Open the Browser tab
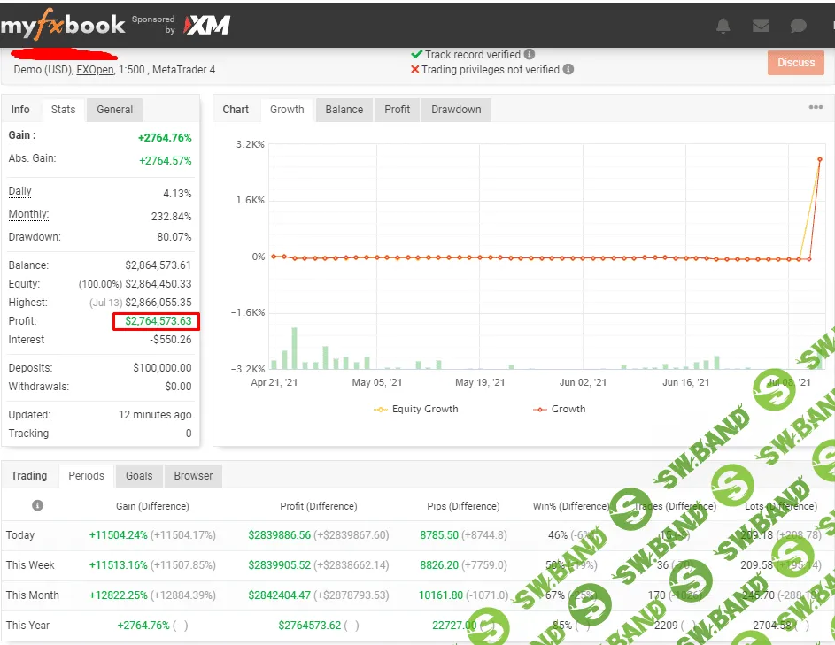Viewport: 835px width, 645px height. (193, 476)
